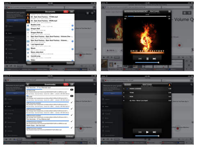Pause playback in the album art player
This screenshot has height=147, width=197.
147,59
